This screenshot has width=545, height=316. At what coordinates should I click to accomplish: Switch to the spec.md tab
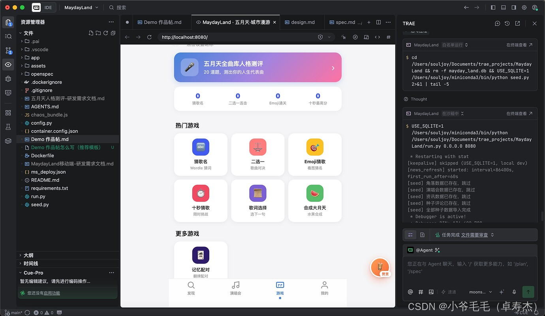tap(344, 23)
